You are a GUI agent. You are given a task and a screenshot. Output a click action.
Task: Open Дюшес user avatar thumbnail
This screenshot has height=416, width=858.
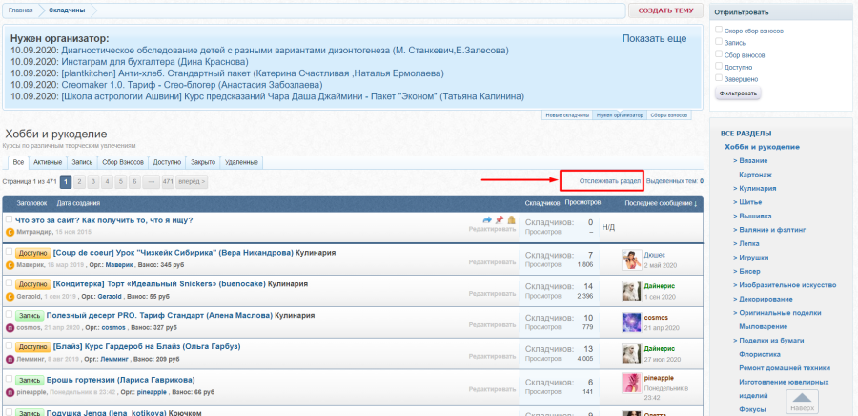(630, 260)
